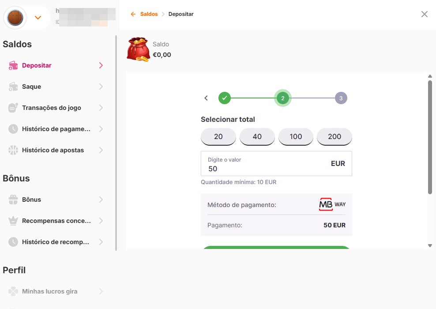Open Recompensas concedidas menu item
This screenshot has width=436, height=309.
pos(56,221)
